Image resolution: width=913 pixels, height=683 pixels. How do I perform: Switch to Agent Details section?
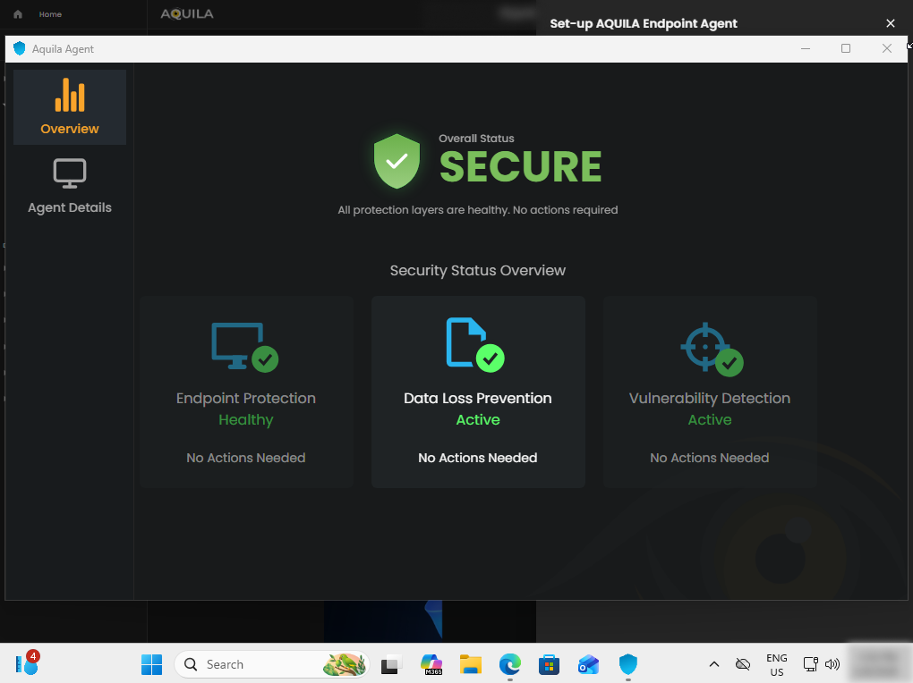70,187
